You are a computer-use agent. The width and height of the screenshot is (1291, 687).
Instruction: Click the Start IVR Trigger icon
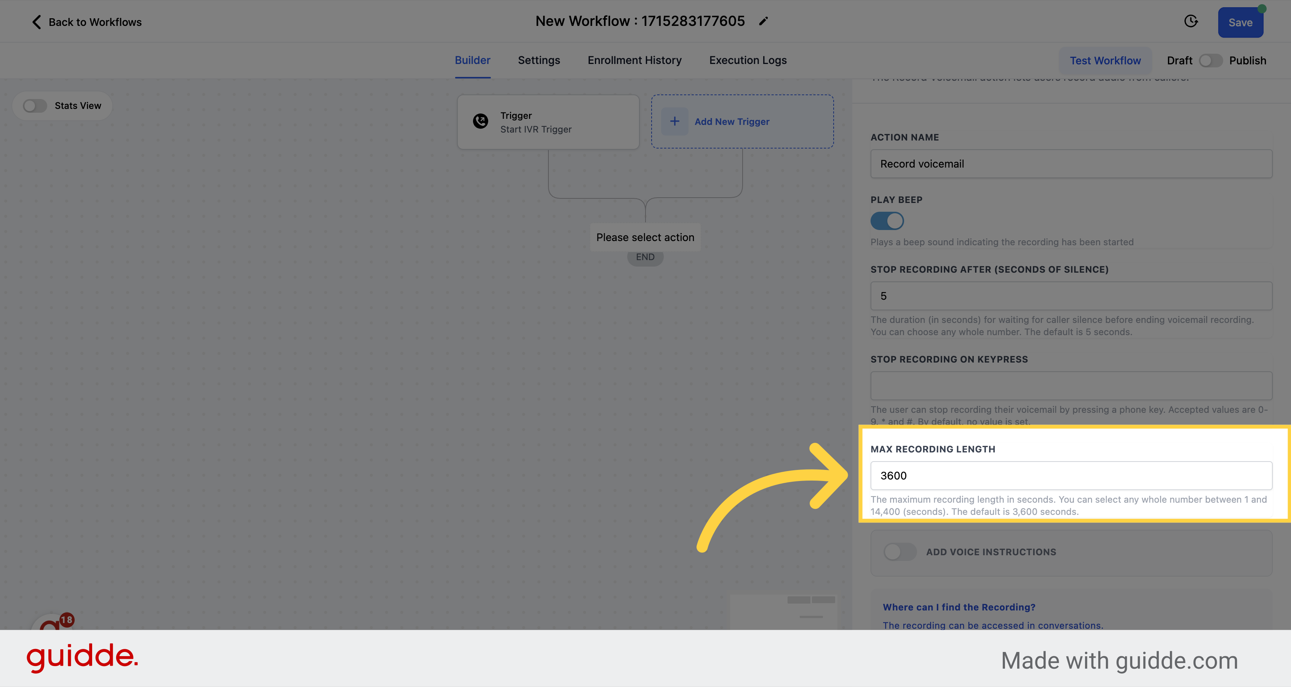point(481,121)
